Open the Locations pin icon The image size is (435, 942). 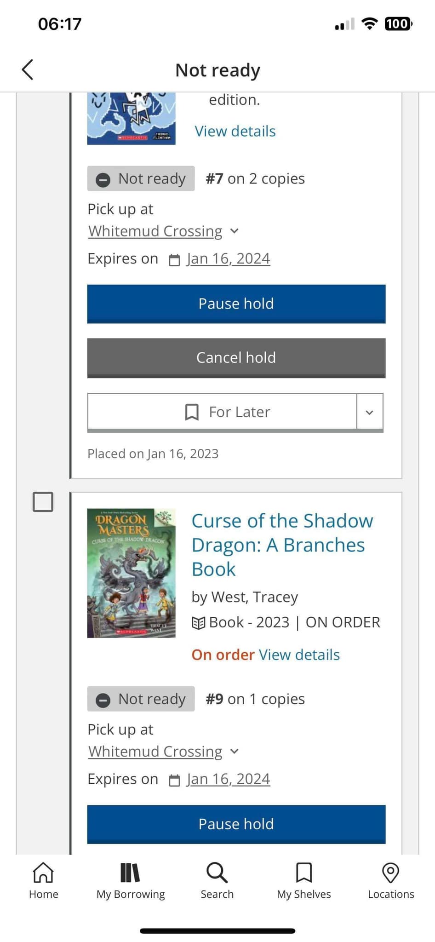pyautogui.click(x=391, y=873)
